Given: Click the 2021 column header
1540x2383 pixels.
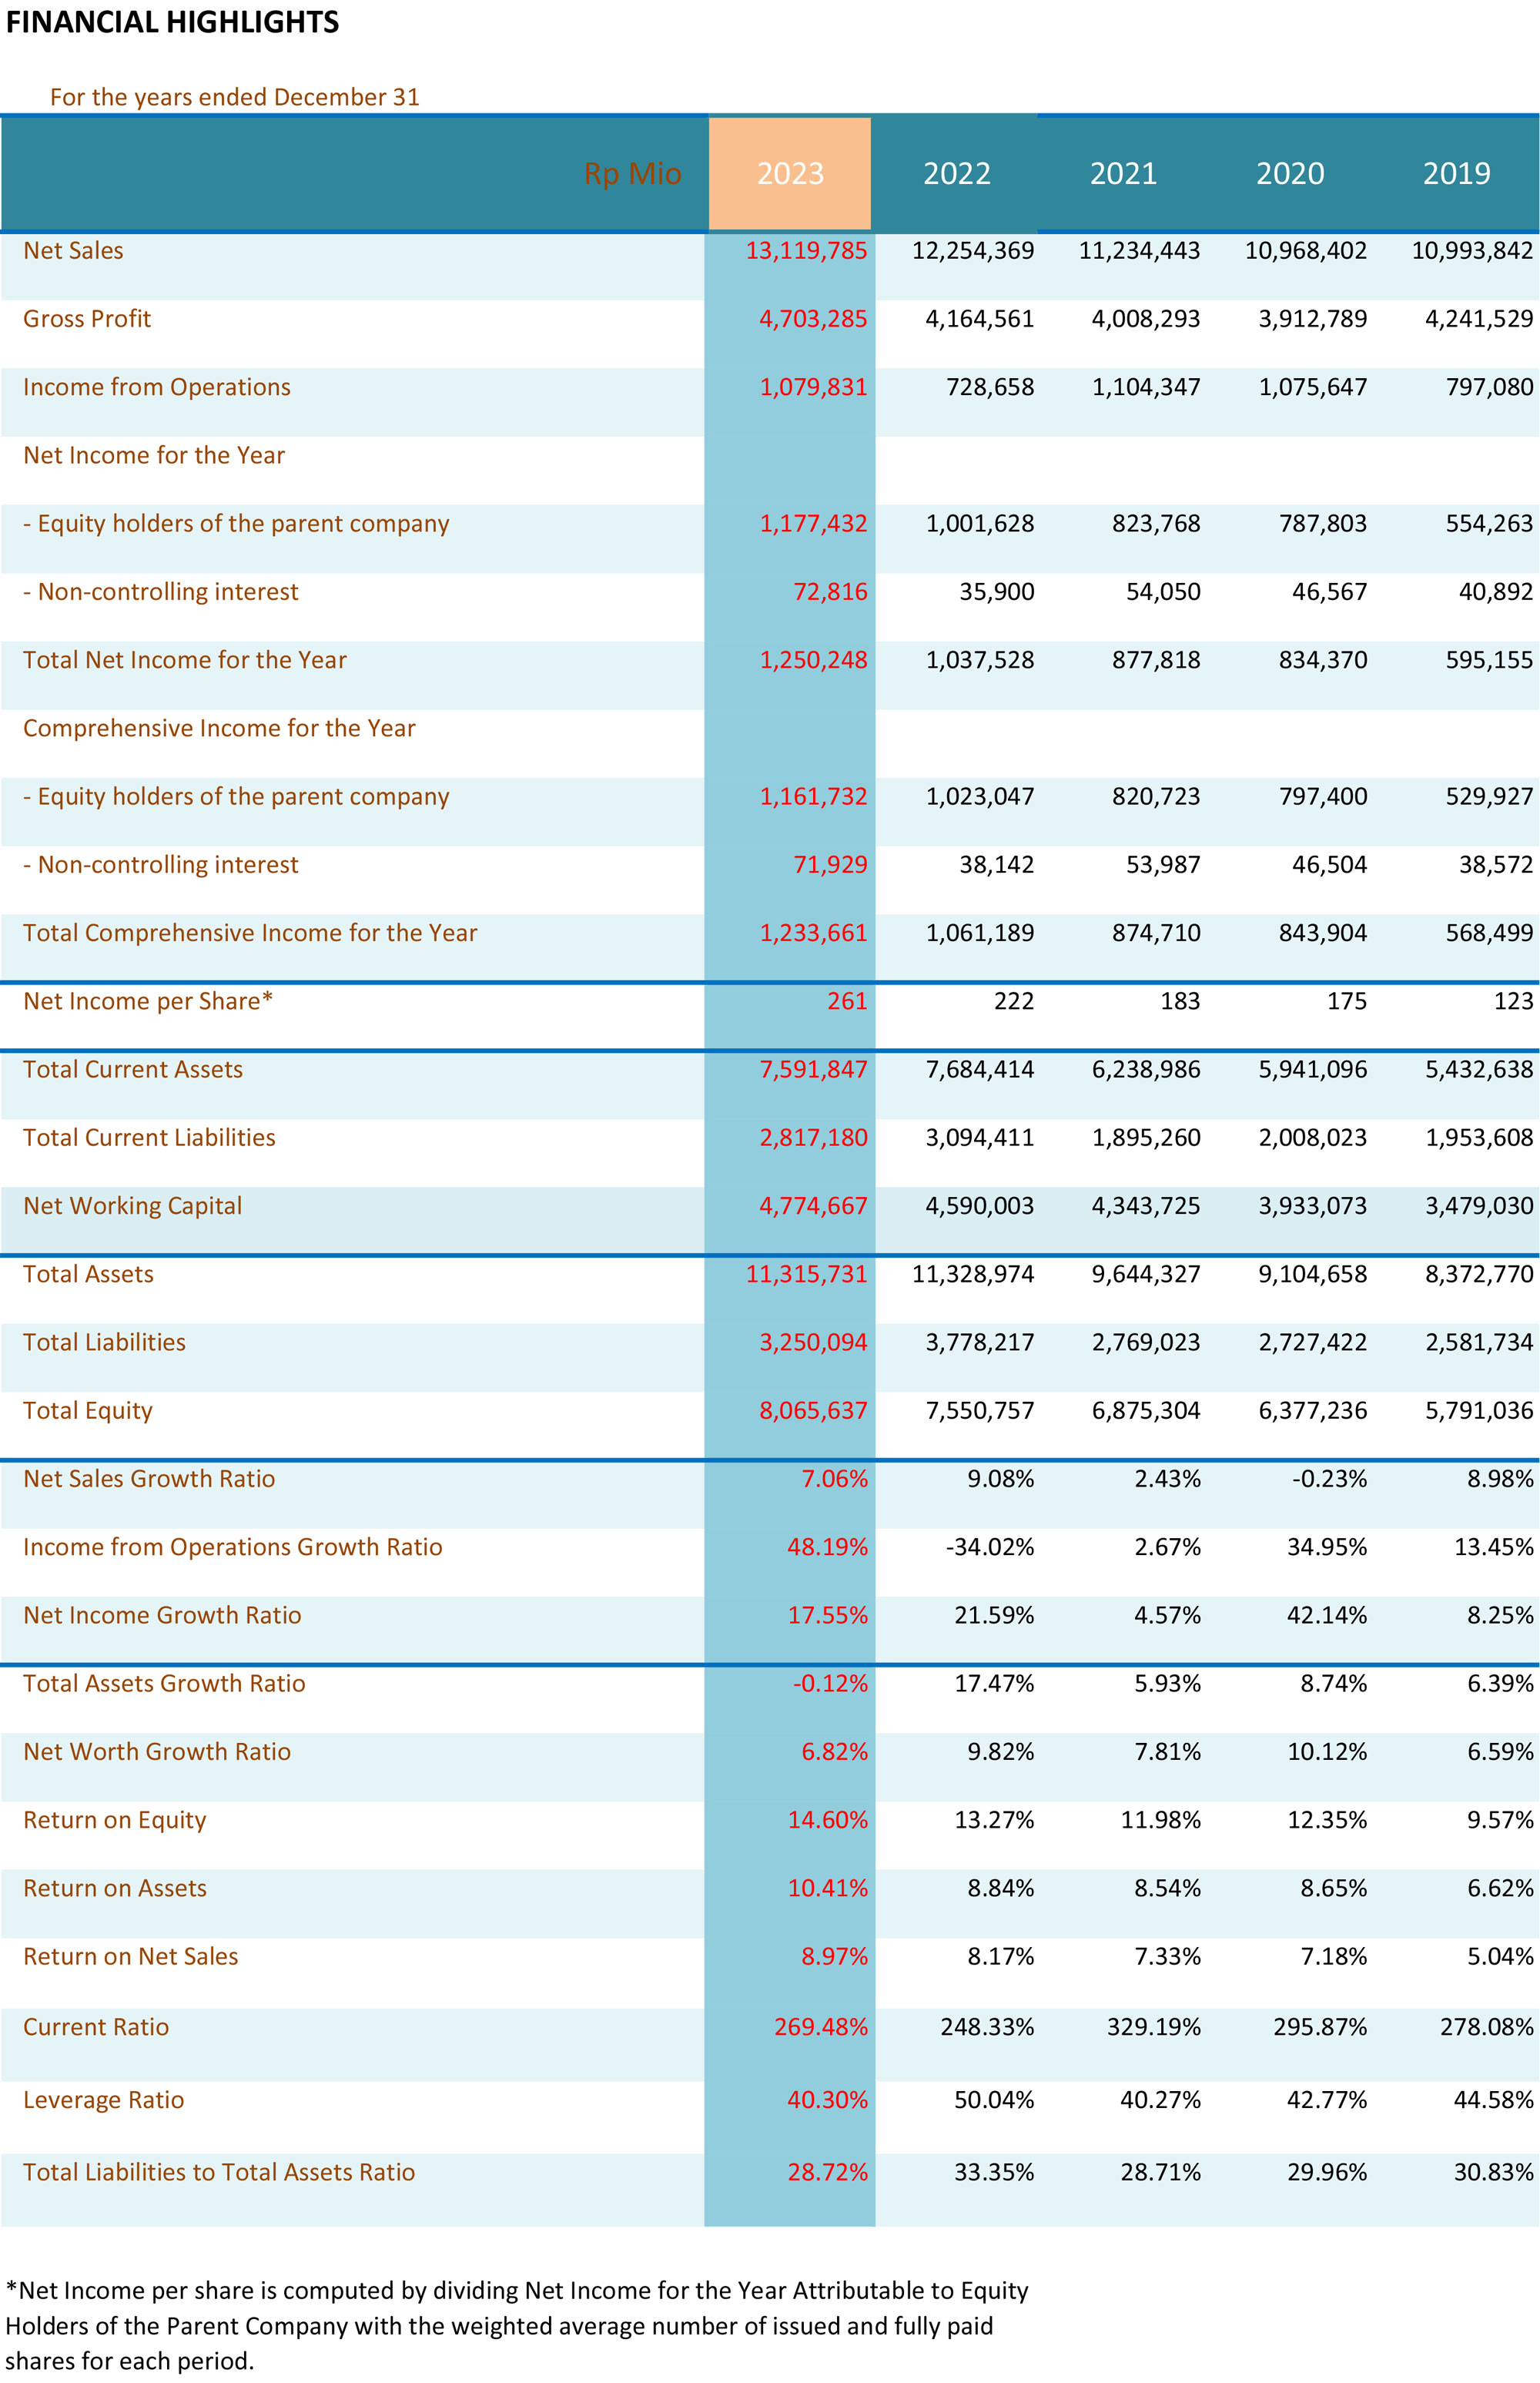Looking at the screenshot, I should pos(1123,173).
